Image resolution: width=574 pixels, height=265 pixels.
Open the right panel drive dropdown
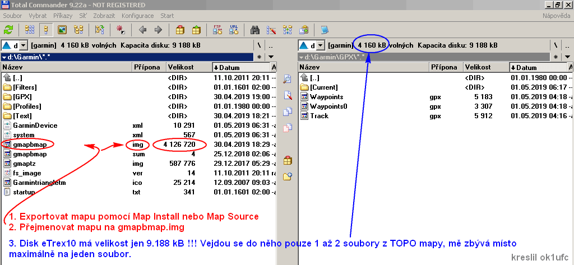click(x=320, y=45)
